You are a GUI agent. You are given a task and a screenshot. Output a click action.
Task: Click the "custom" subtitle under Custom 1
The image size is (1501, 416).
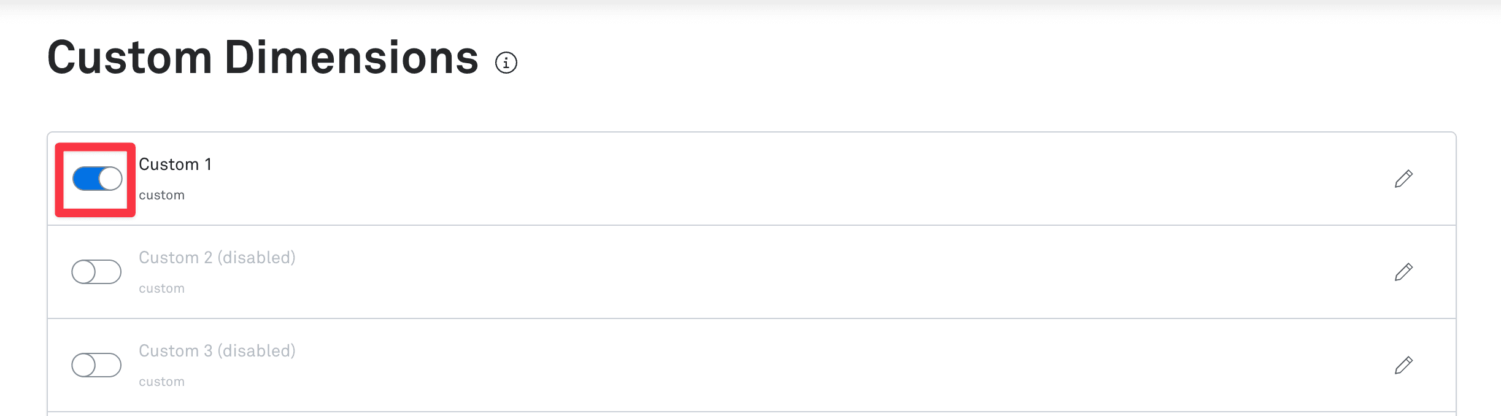[x=161, y=195]
